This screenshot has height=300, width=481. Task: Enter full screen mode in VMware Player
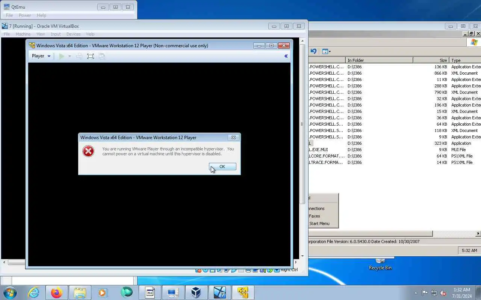tap(91, 56)
